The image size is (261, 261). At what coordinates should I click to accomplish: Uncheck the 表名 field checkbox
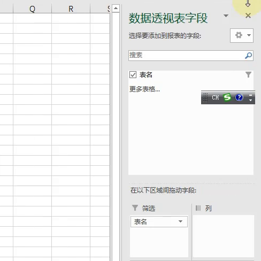tap(133, 75)
